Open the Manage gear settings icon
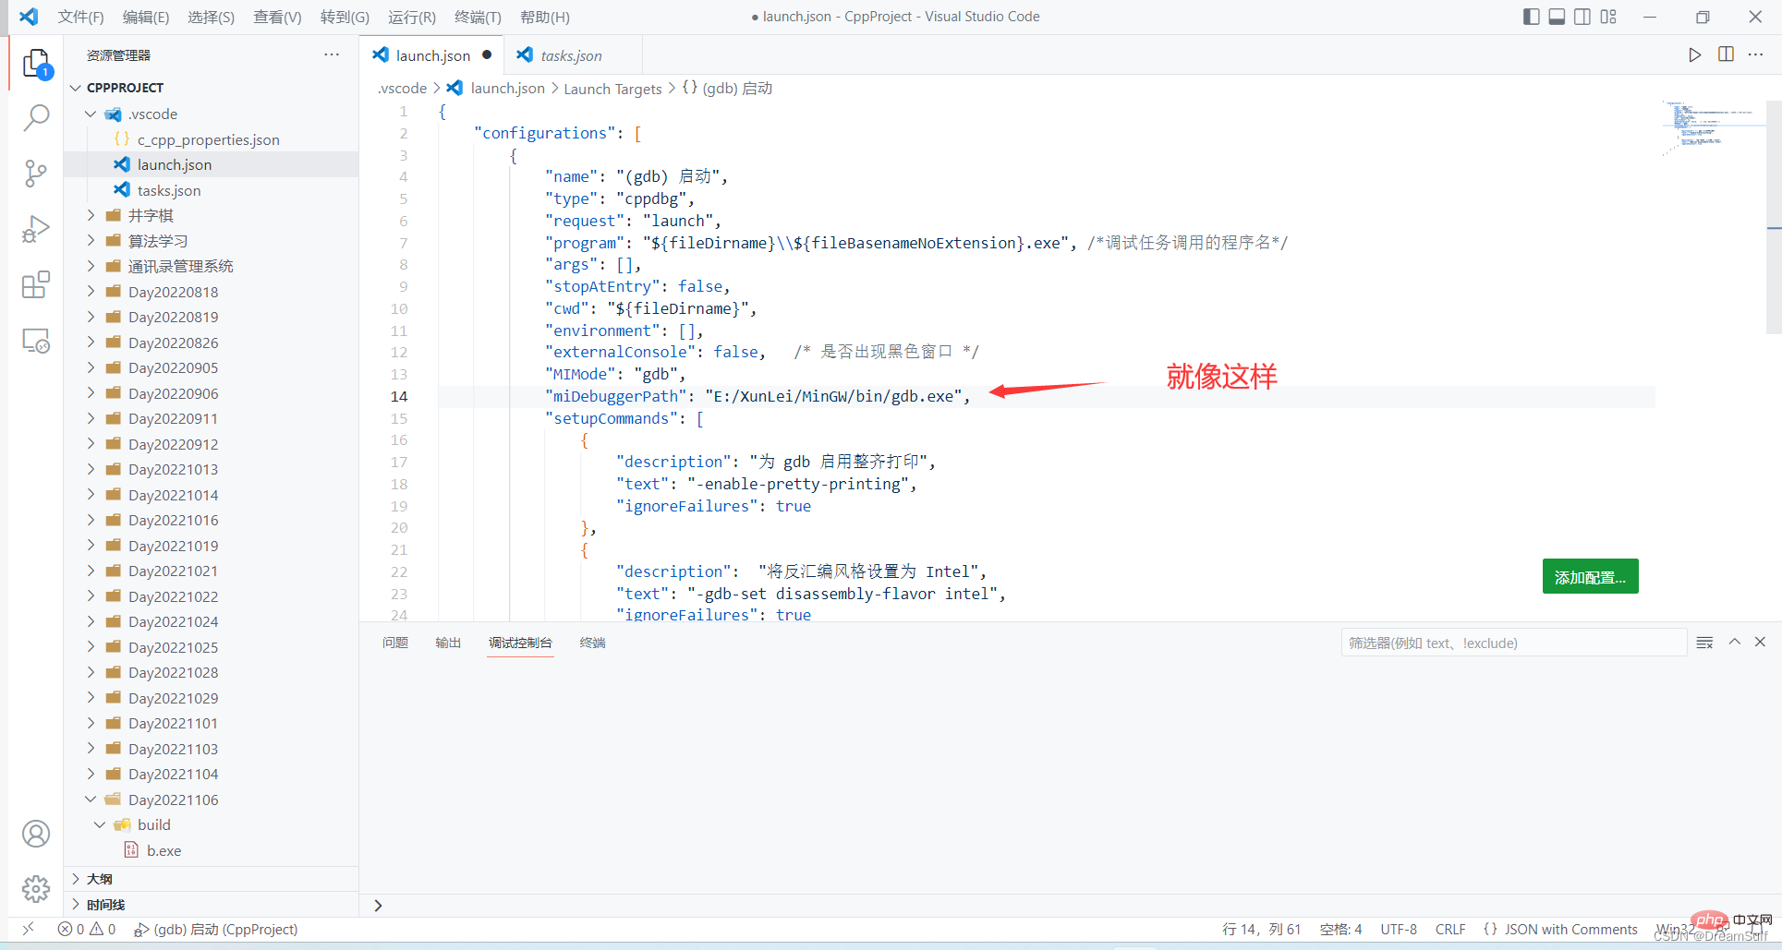 point(36,889)
